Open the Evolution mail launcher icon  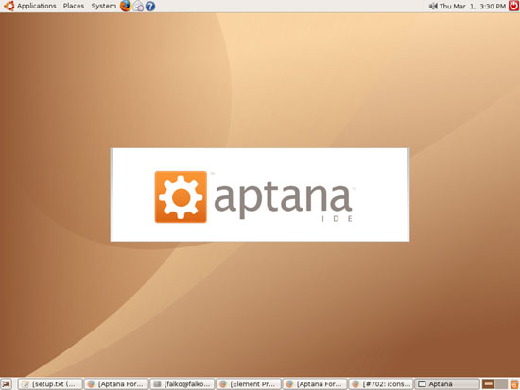pyautogui.click(x=138, y=7)
